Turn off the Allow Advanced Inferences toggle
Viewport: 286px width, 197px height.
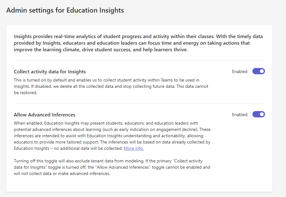[258, 114]
